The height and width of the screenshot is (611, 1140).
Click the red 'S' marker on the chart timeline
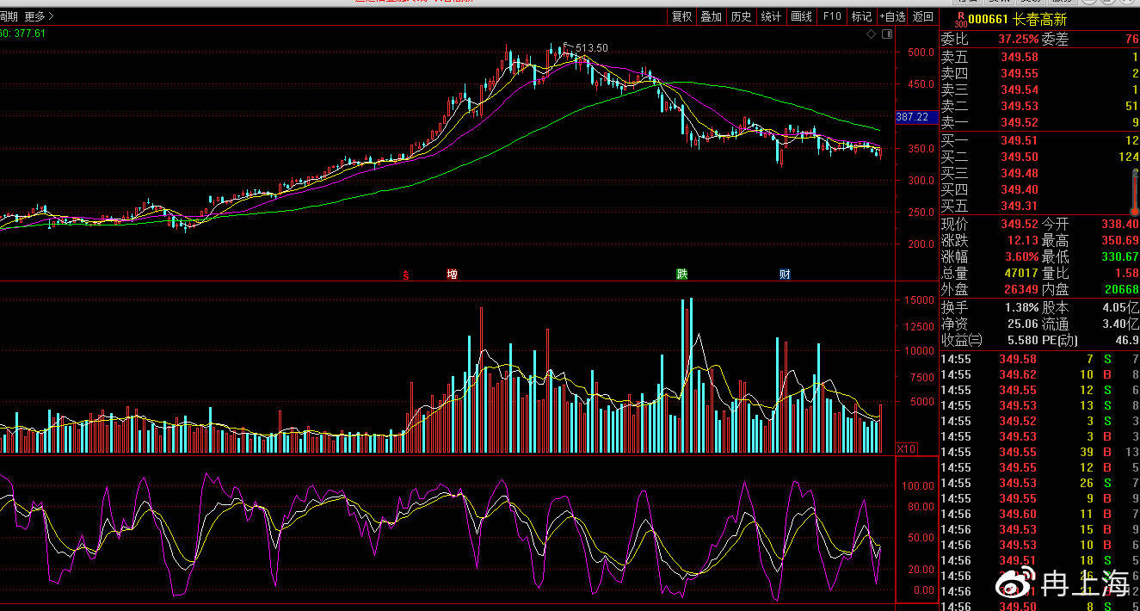(x=405, y=275)
